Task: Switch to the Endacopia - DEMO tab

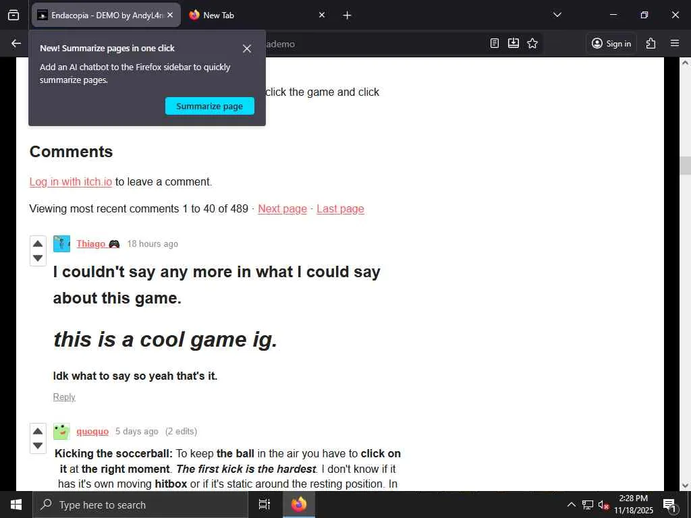Action: pyautogui.click(x=106, y=15)
